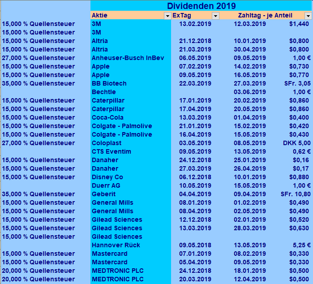Select the Zahltag - je Anteil header
The width and height of the screenshot is (313, 284).
265,15
